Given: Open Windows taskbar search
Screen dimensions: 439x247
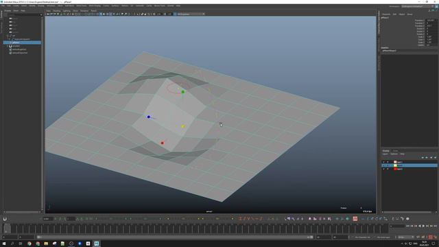Looking at the screenshot, I should [12, 244].
